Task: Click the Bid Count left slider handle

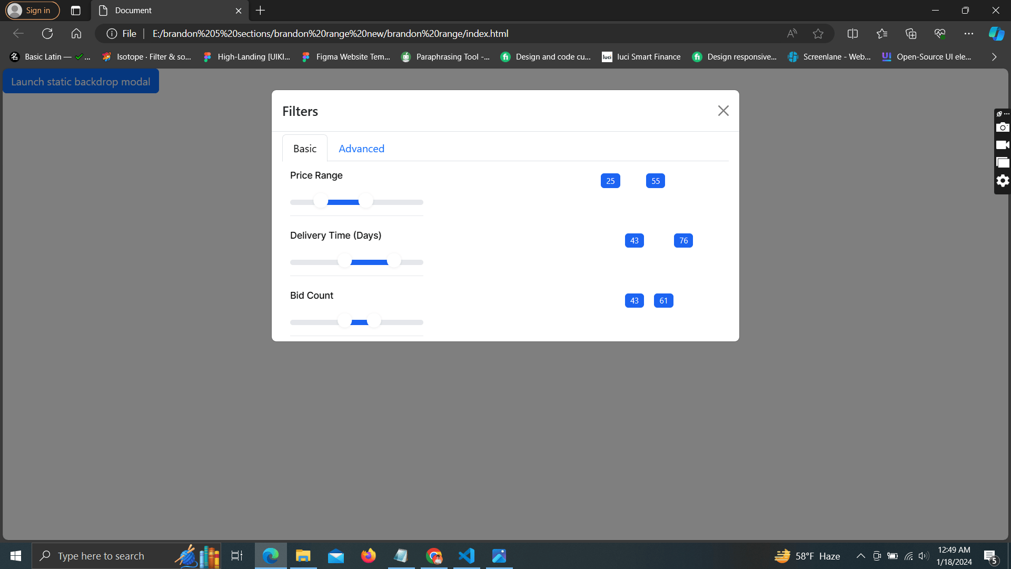Action: coord(345,321)
